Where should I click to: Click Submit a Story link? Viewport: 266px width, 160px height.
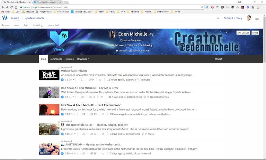233,18
